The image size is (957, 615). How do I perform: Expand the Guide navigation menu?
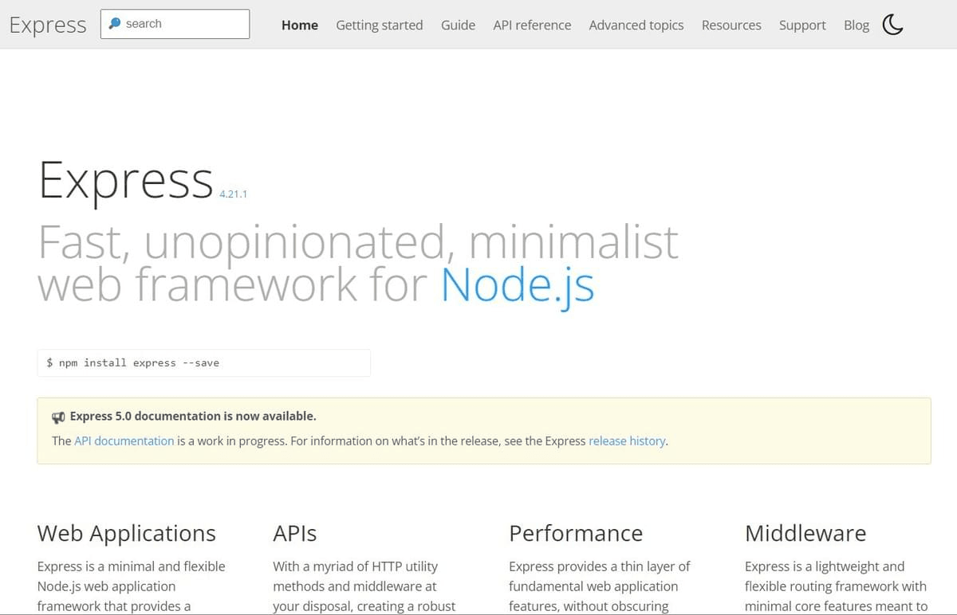click(458, 25)
